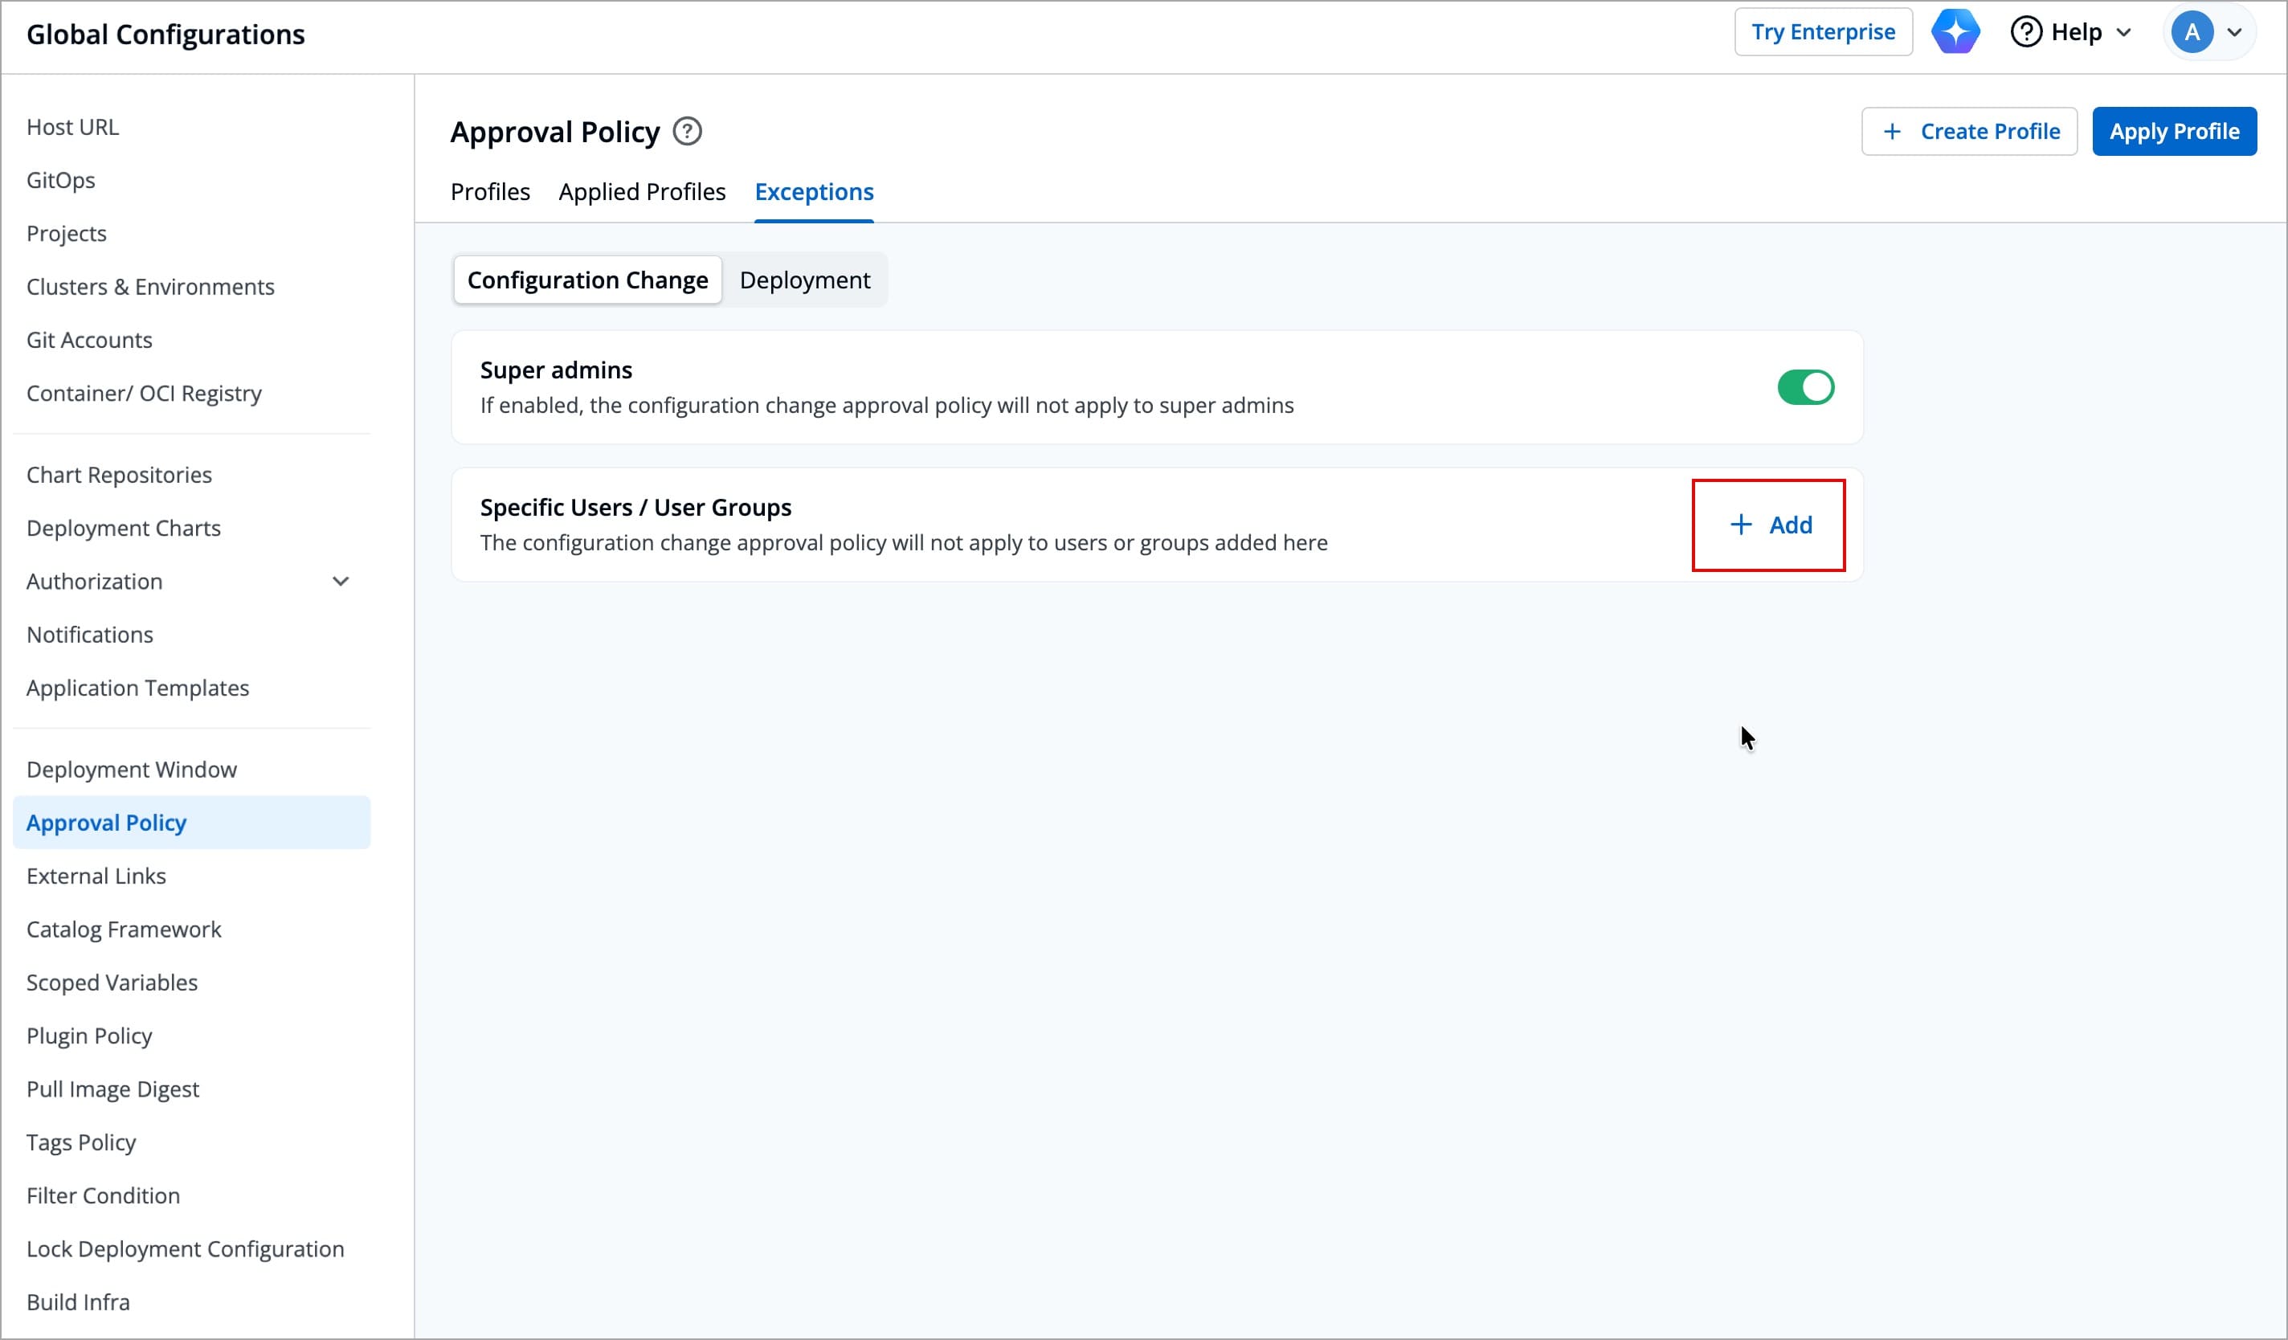2288x1340 pixels.
Task: Click the user avatar A icon
Action: pos(2192,33)
